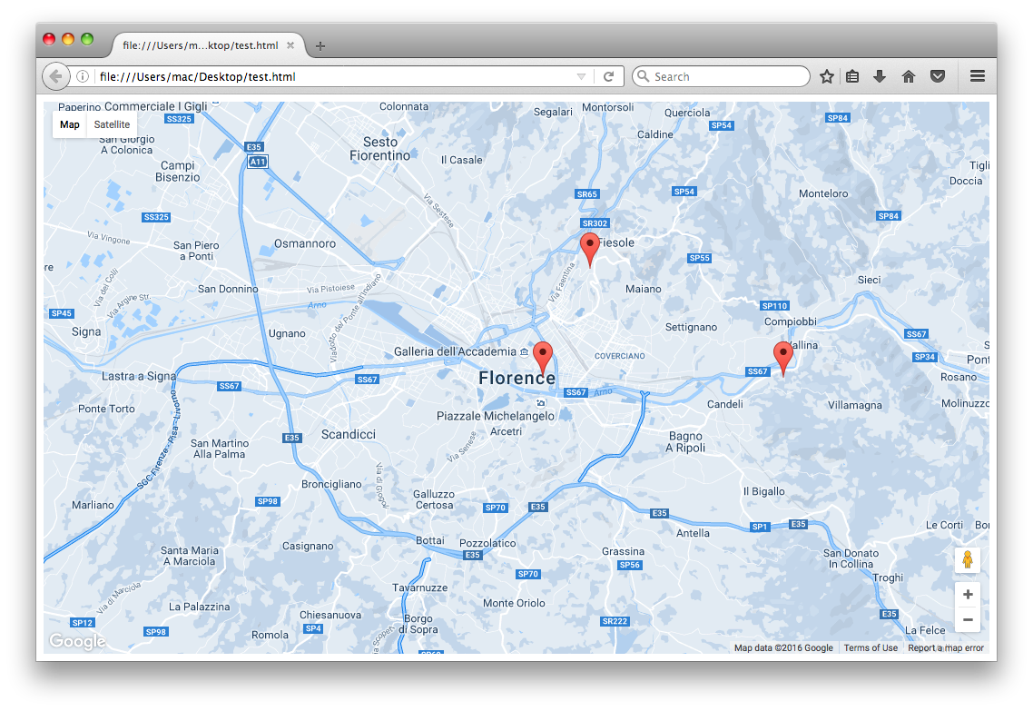This screenshot has width=1033, height=711.
Task: Click the Galleria dell'Accademia museum icon
Action: 525,352
